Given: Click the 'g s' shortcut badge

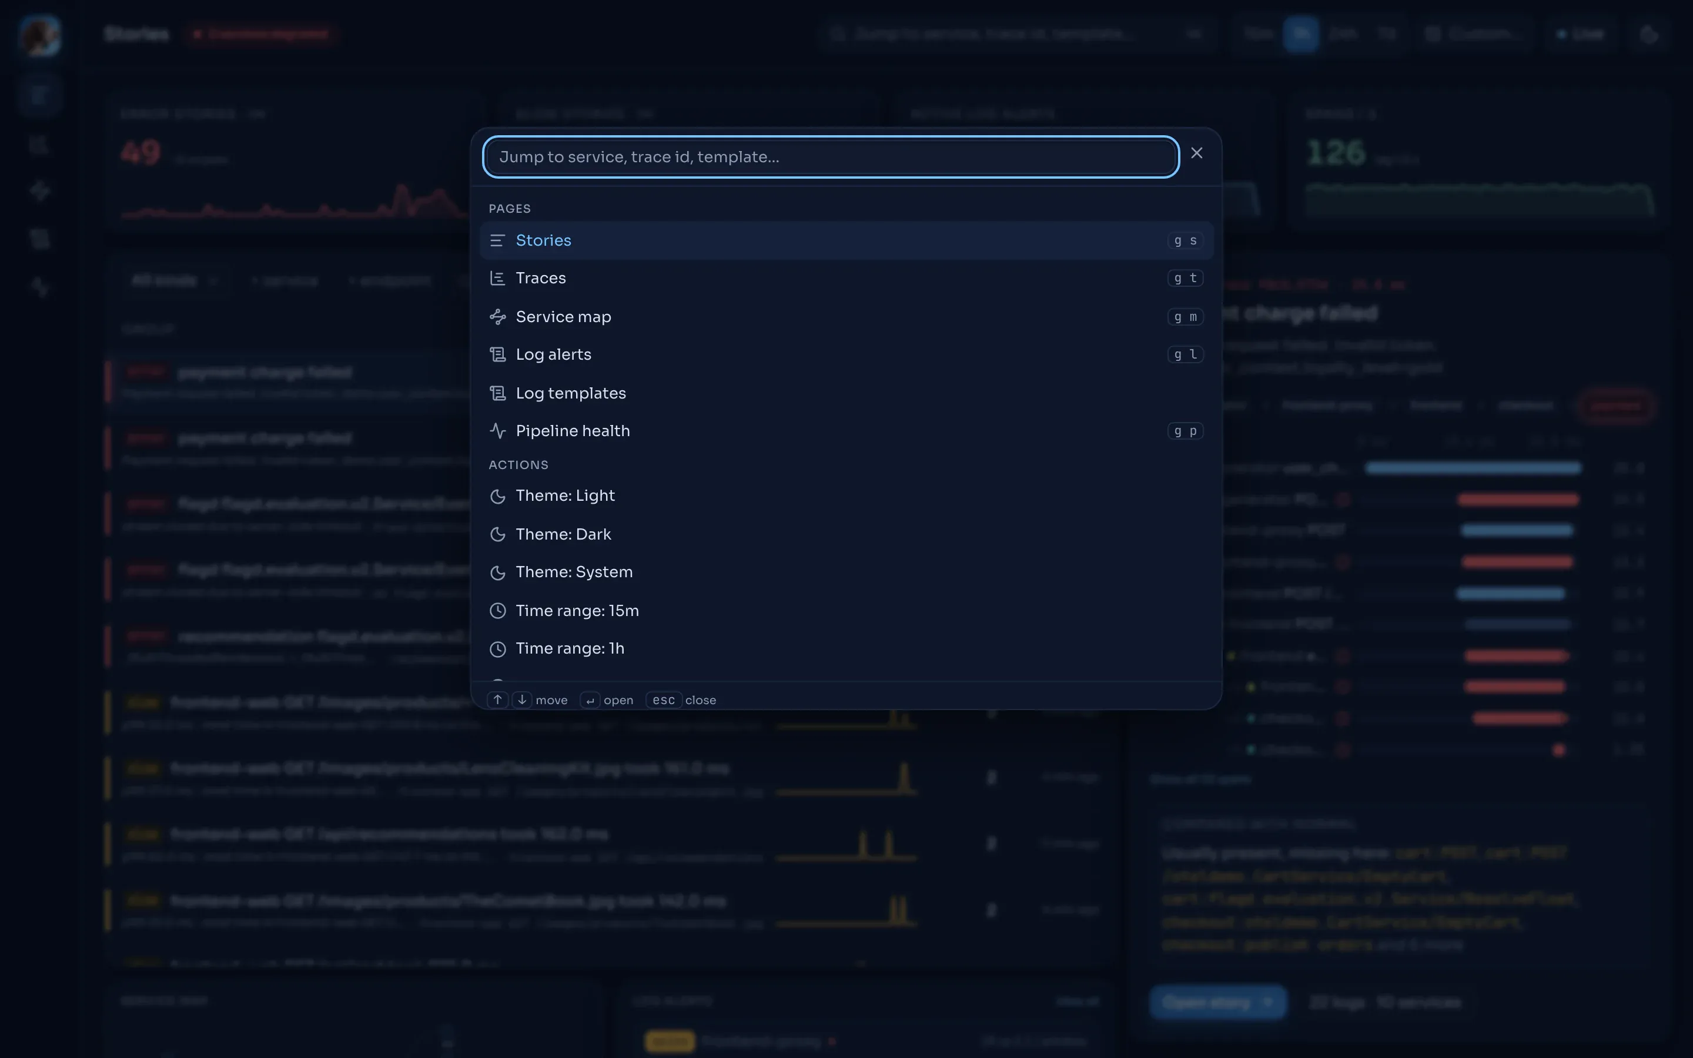Looking at the screenshot, I should coord(1185,241).
